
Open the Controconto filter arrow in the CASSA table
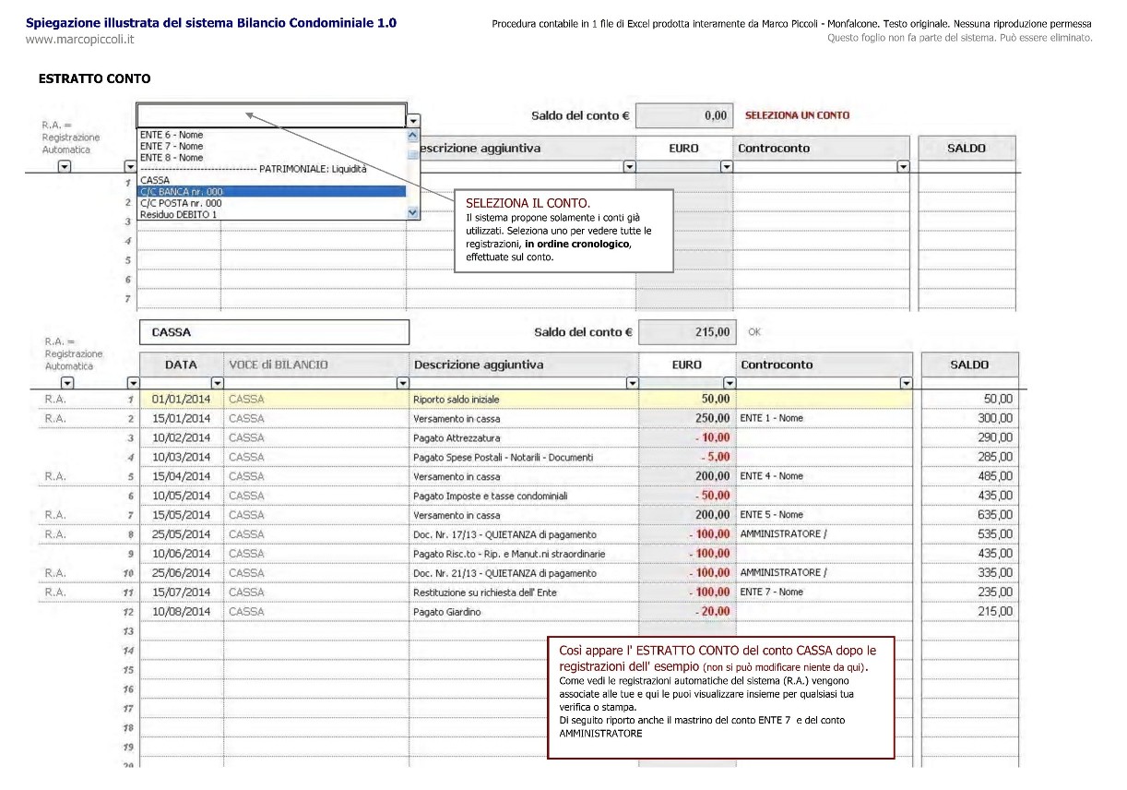click(x=906, y=382)
